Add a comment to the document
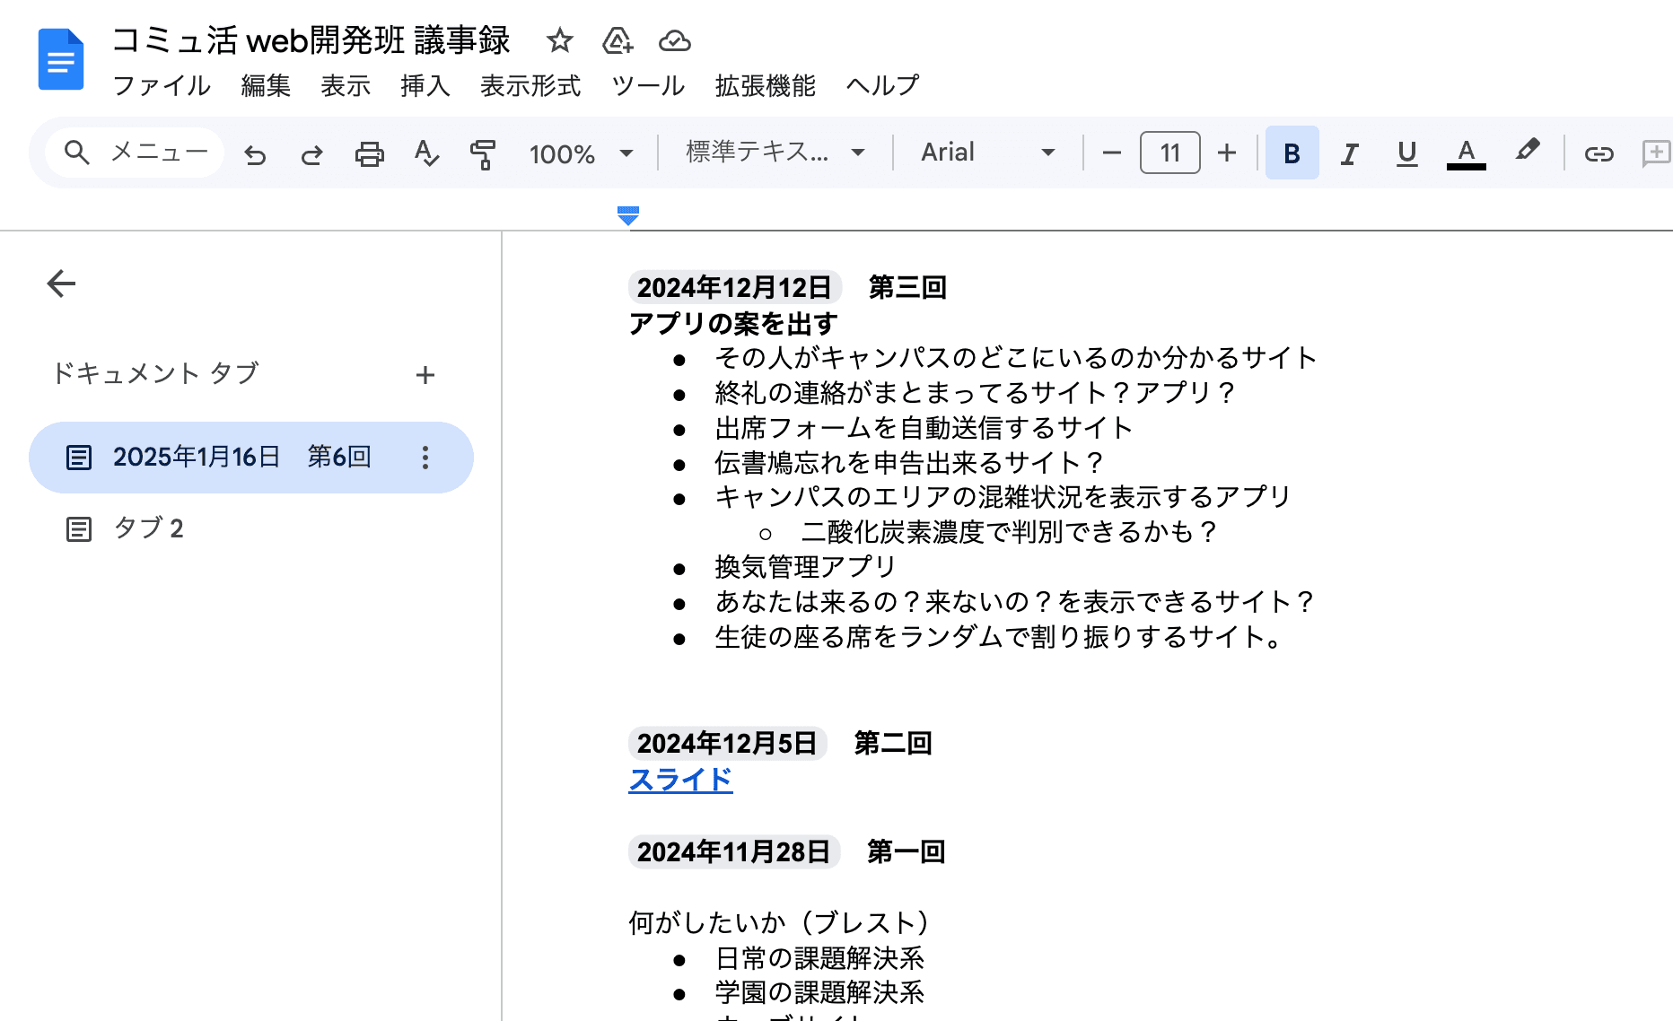The image size is (1673, 1021). point(1654,153)
